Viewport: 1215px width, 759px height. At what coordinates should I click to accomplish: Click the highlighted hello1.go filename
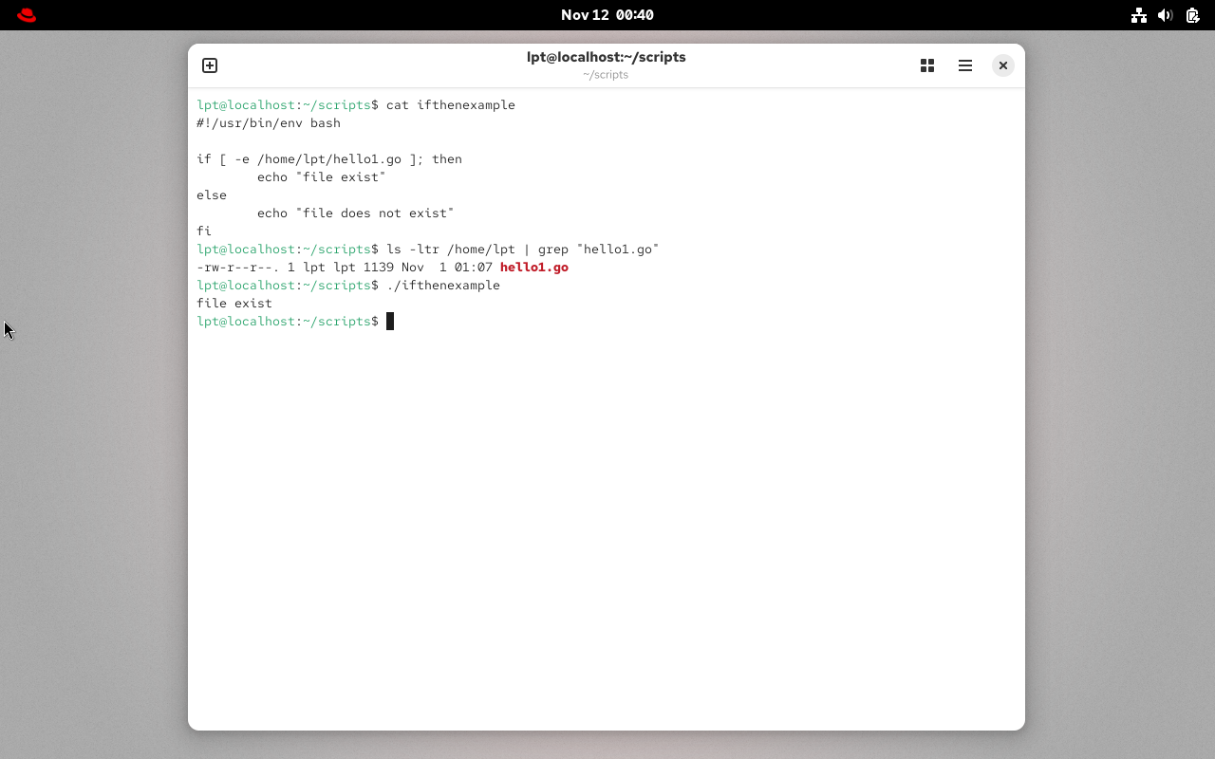[533, 267]
